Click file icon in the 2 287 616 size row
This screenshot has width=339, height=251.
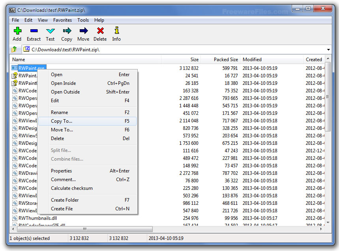pos(15,98)
